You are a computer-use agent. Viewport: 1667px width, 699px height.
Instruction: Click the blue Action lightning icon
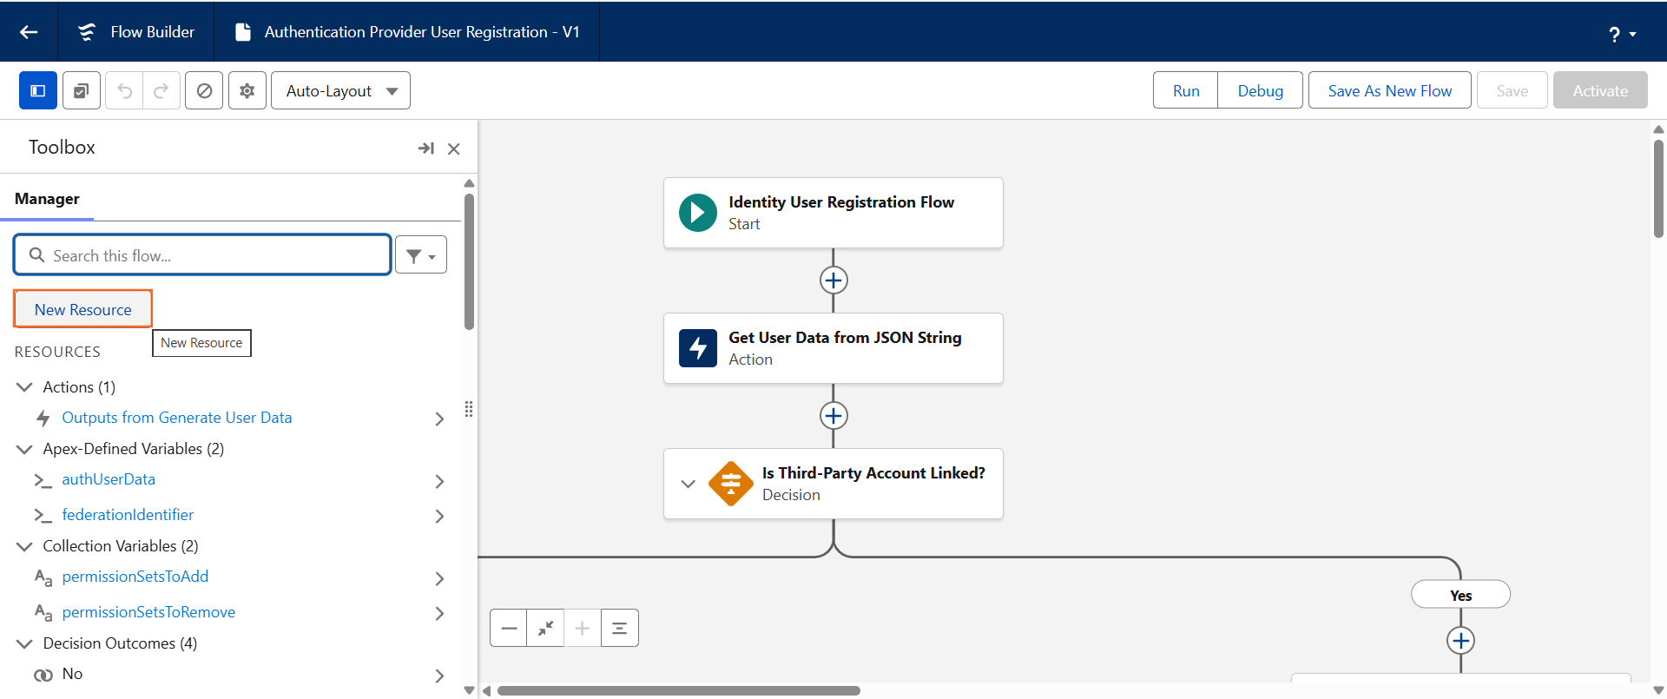pos(698,348)
